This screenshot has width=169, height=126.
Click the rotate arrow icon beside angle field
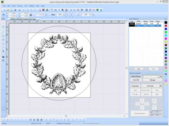[x=46, y=15]
